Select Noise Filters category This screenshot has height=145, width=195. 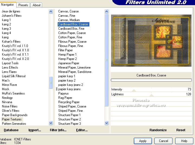pos(10,106)
